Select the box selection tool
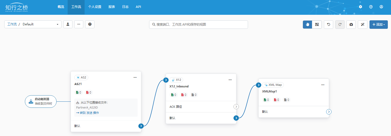The width and height of the screenshot is (391, 136). click(x=317, y=25)
